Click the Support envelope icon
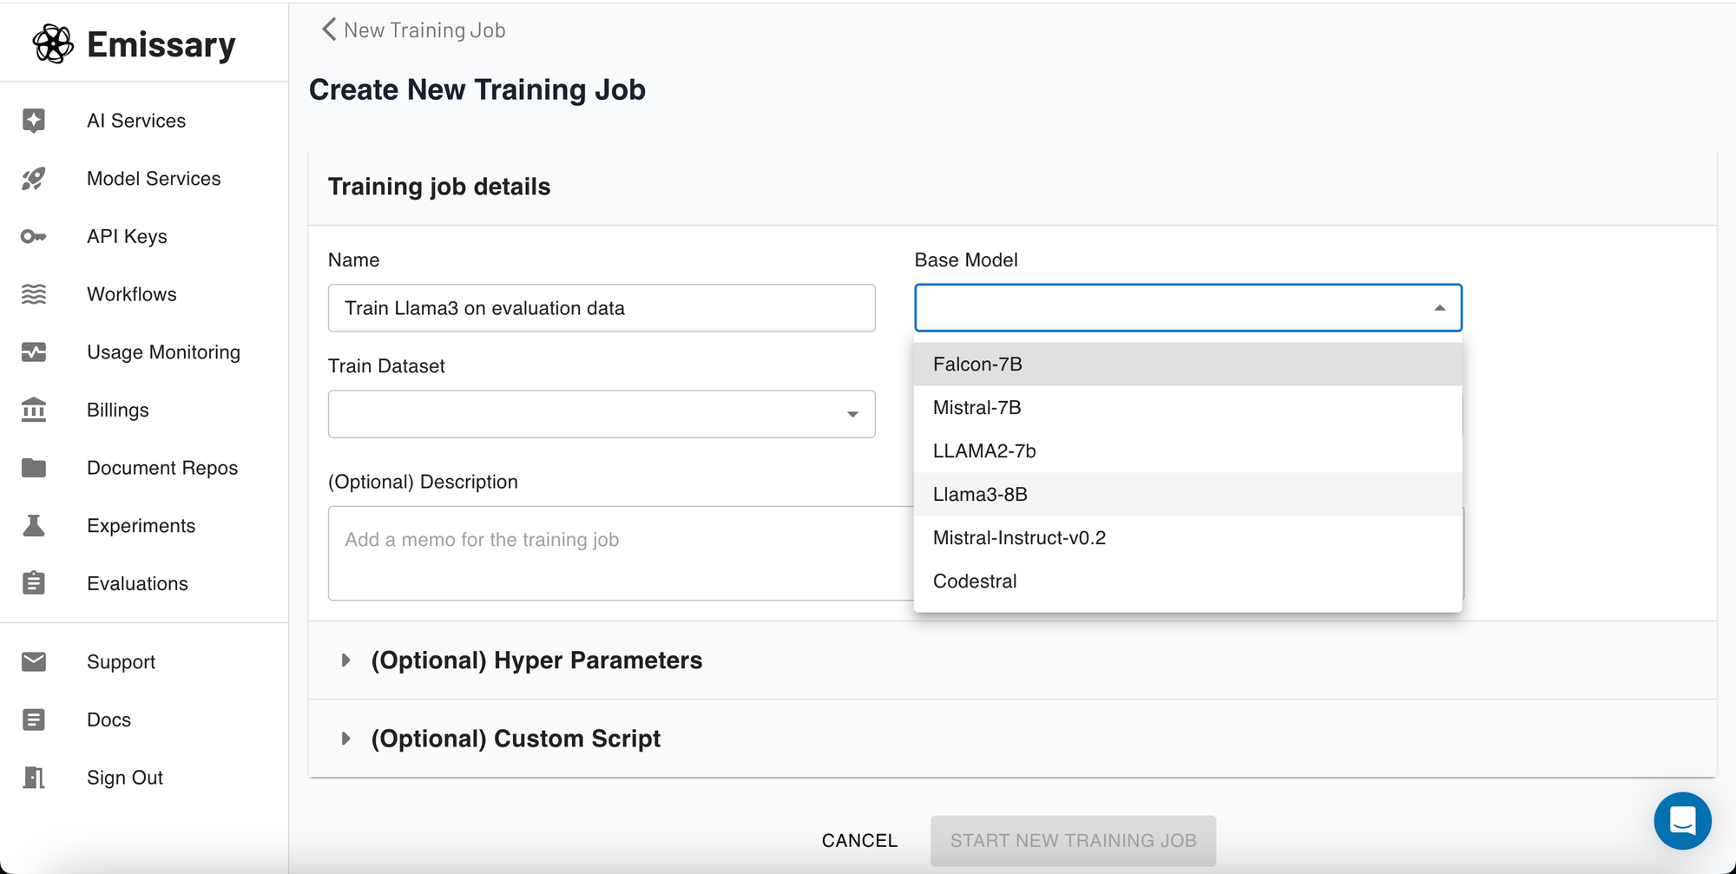Image resolution: width=1736 pixels, height=874 pixels. 34,662
